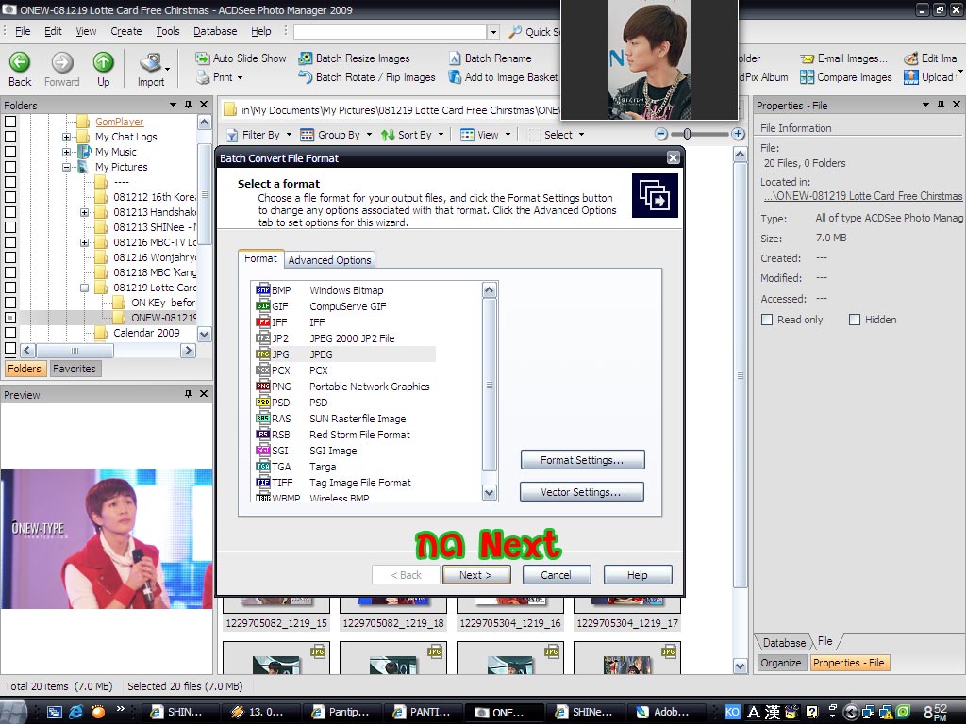Click the Forward navigation arrow icon
The width and height of the screenshot is (966, 724).
pyautogui.click(x=61, y=62)
